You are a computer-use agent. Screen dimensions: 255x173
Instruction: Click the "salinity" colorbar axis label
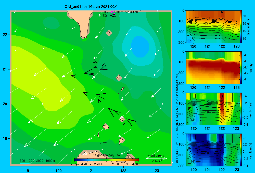pos(251,68)
